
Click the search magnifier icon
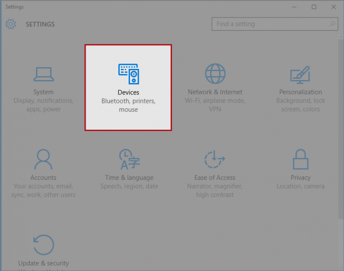(332, 24)
